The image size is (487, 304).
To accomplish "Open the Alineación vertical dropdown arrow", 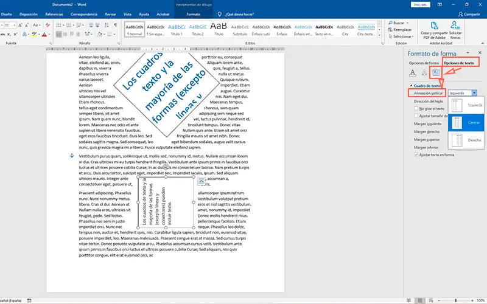I will (x=474, y=93).
